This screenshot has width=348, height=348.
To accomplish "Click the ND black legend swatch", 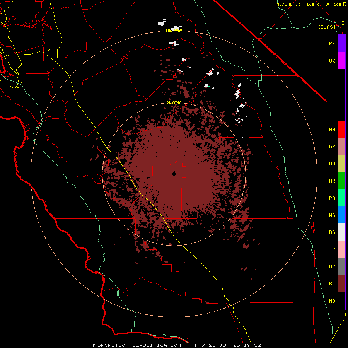I will [x=341, y=301].
